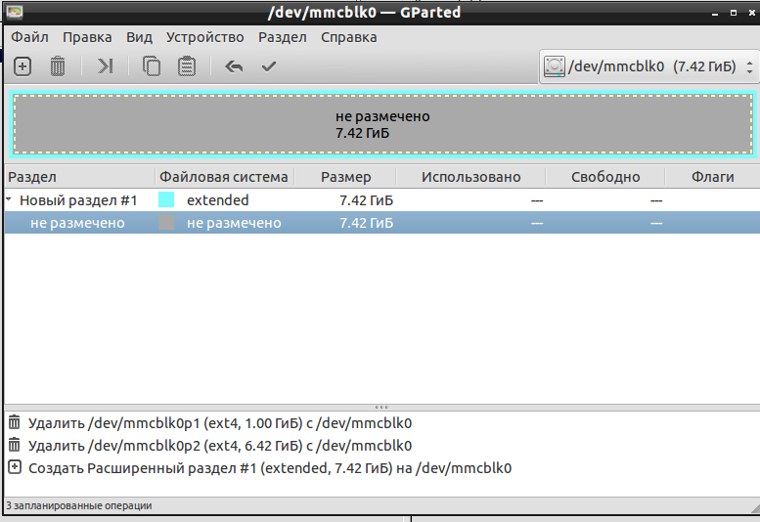Click the Resize/Move arrow toolbar icon

[x=106, y=66]
